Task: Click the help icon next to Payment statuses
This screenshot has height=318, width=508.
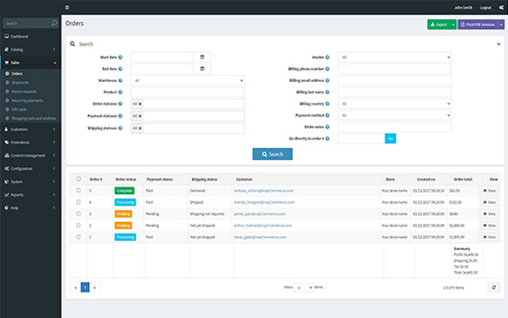Action: point(120,116)
